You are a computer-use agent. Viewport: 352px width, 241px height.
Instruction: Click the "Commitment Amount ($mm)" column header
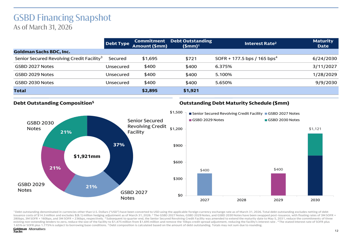point(150,43)
